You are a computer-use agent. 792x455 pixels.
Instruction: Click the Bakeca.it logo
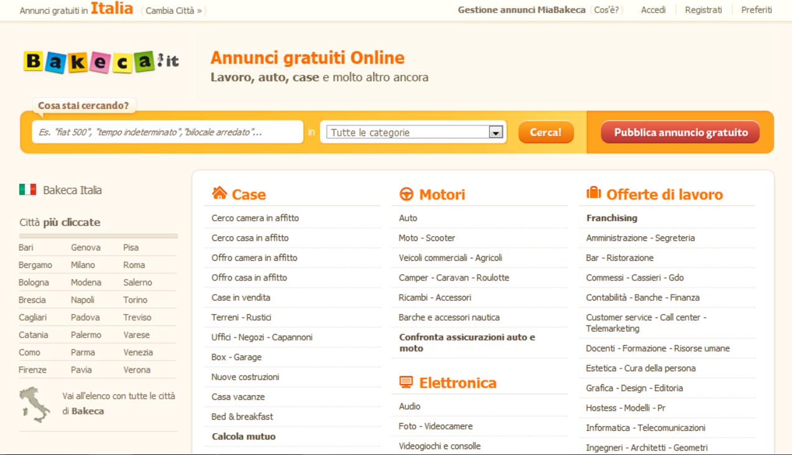[101, 61]
